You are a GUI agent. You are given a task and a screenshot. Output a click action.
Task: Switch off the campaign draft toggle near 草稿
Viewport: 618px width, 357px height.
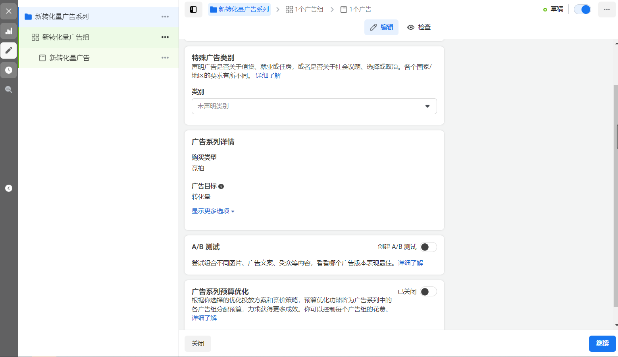click(x=582, y=9)
